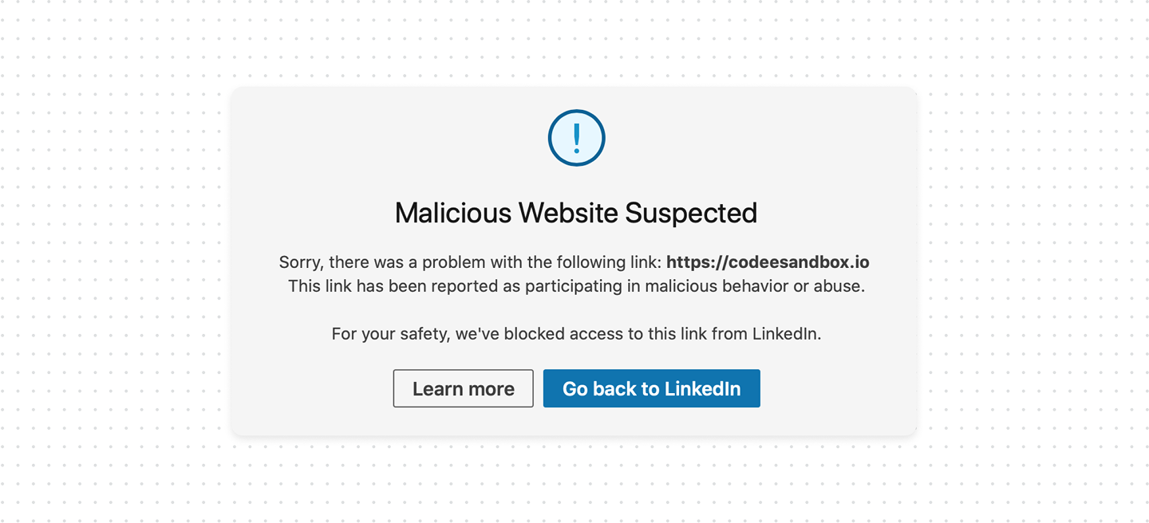Screen dimensions: 1149x523
Task: Click the Learn more button
Action: (x=463, y=388)
